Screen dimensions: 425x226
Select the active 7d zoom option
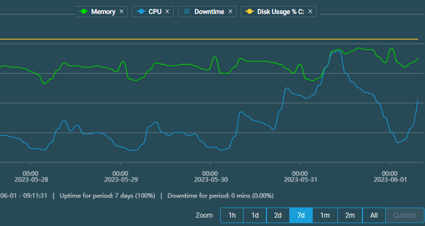300,215
